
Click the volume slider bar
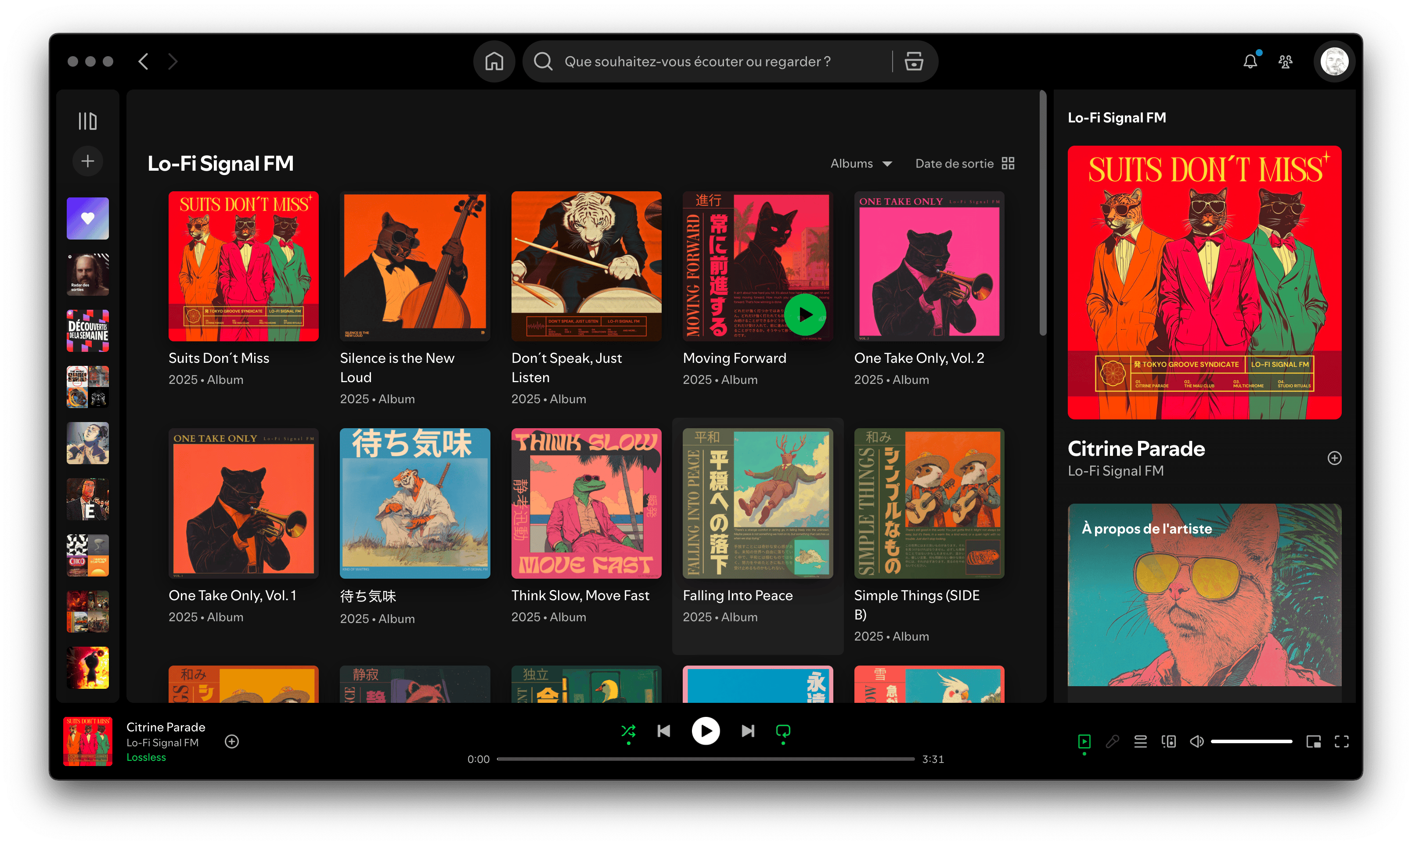tap(1251, 741)
